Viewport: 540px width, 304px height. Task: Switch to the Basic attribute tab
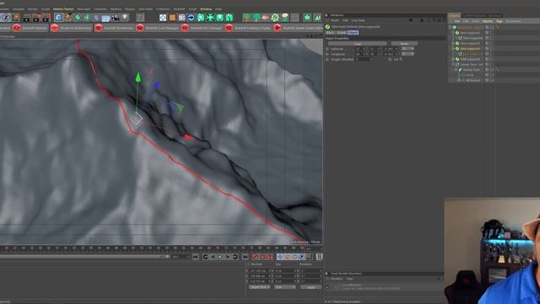point(330,33)
